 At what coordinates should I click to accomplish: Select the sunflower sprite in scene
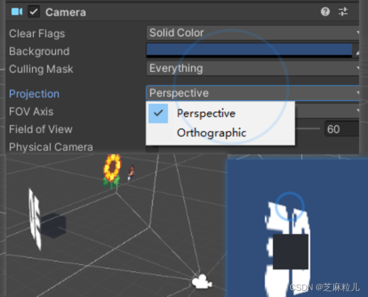pyautogui.click(x=112, y=171)
